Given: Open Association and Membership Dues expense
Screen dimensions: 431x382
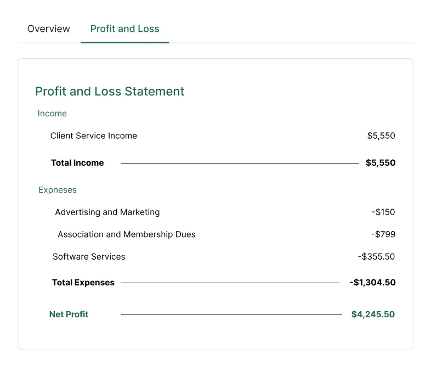Looking at the screenshot, I should point(127,234).
